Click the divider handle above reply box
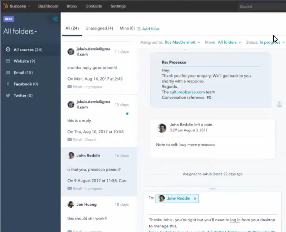The image size is (286, 232). pyautogui.click(x=212, y=189)
